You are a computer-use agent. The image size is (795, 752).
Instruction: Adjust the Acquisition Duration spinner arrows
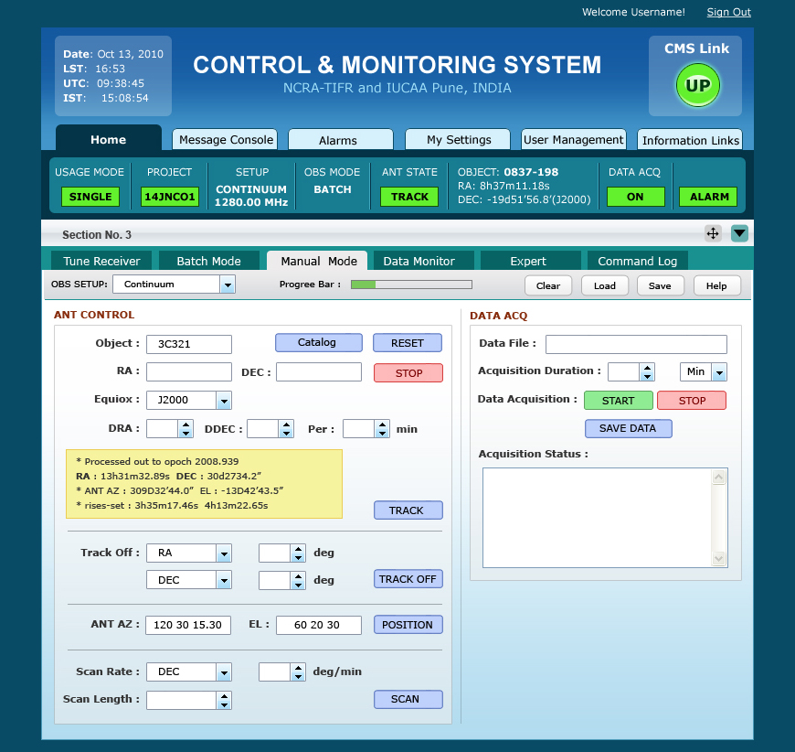(647, 372)
